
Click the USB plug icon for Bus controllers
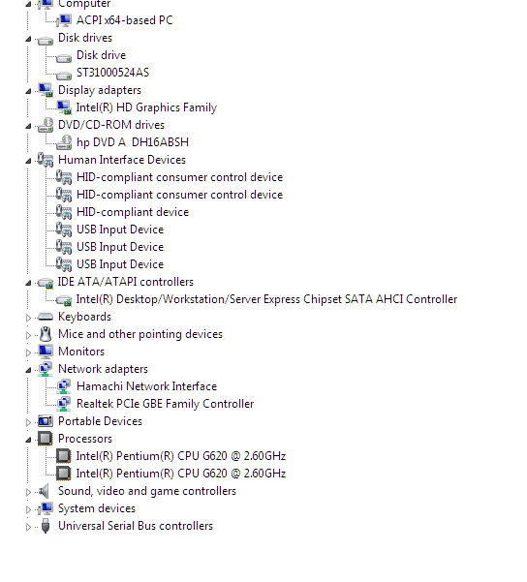click(x=46, y=526)
